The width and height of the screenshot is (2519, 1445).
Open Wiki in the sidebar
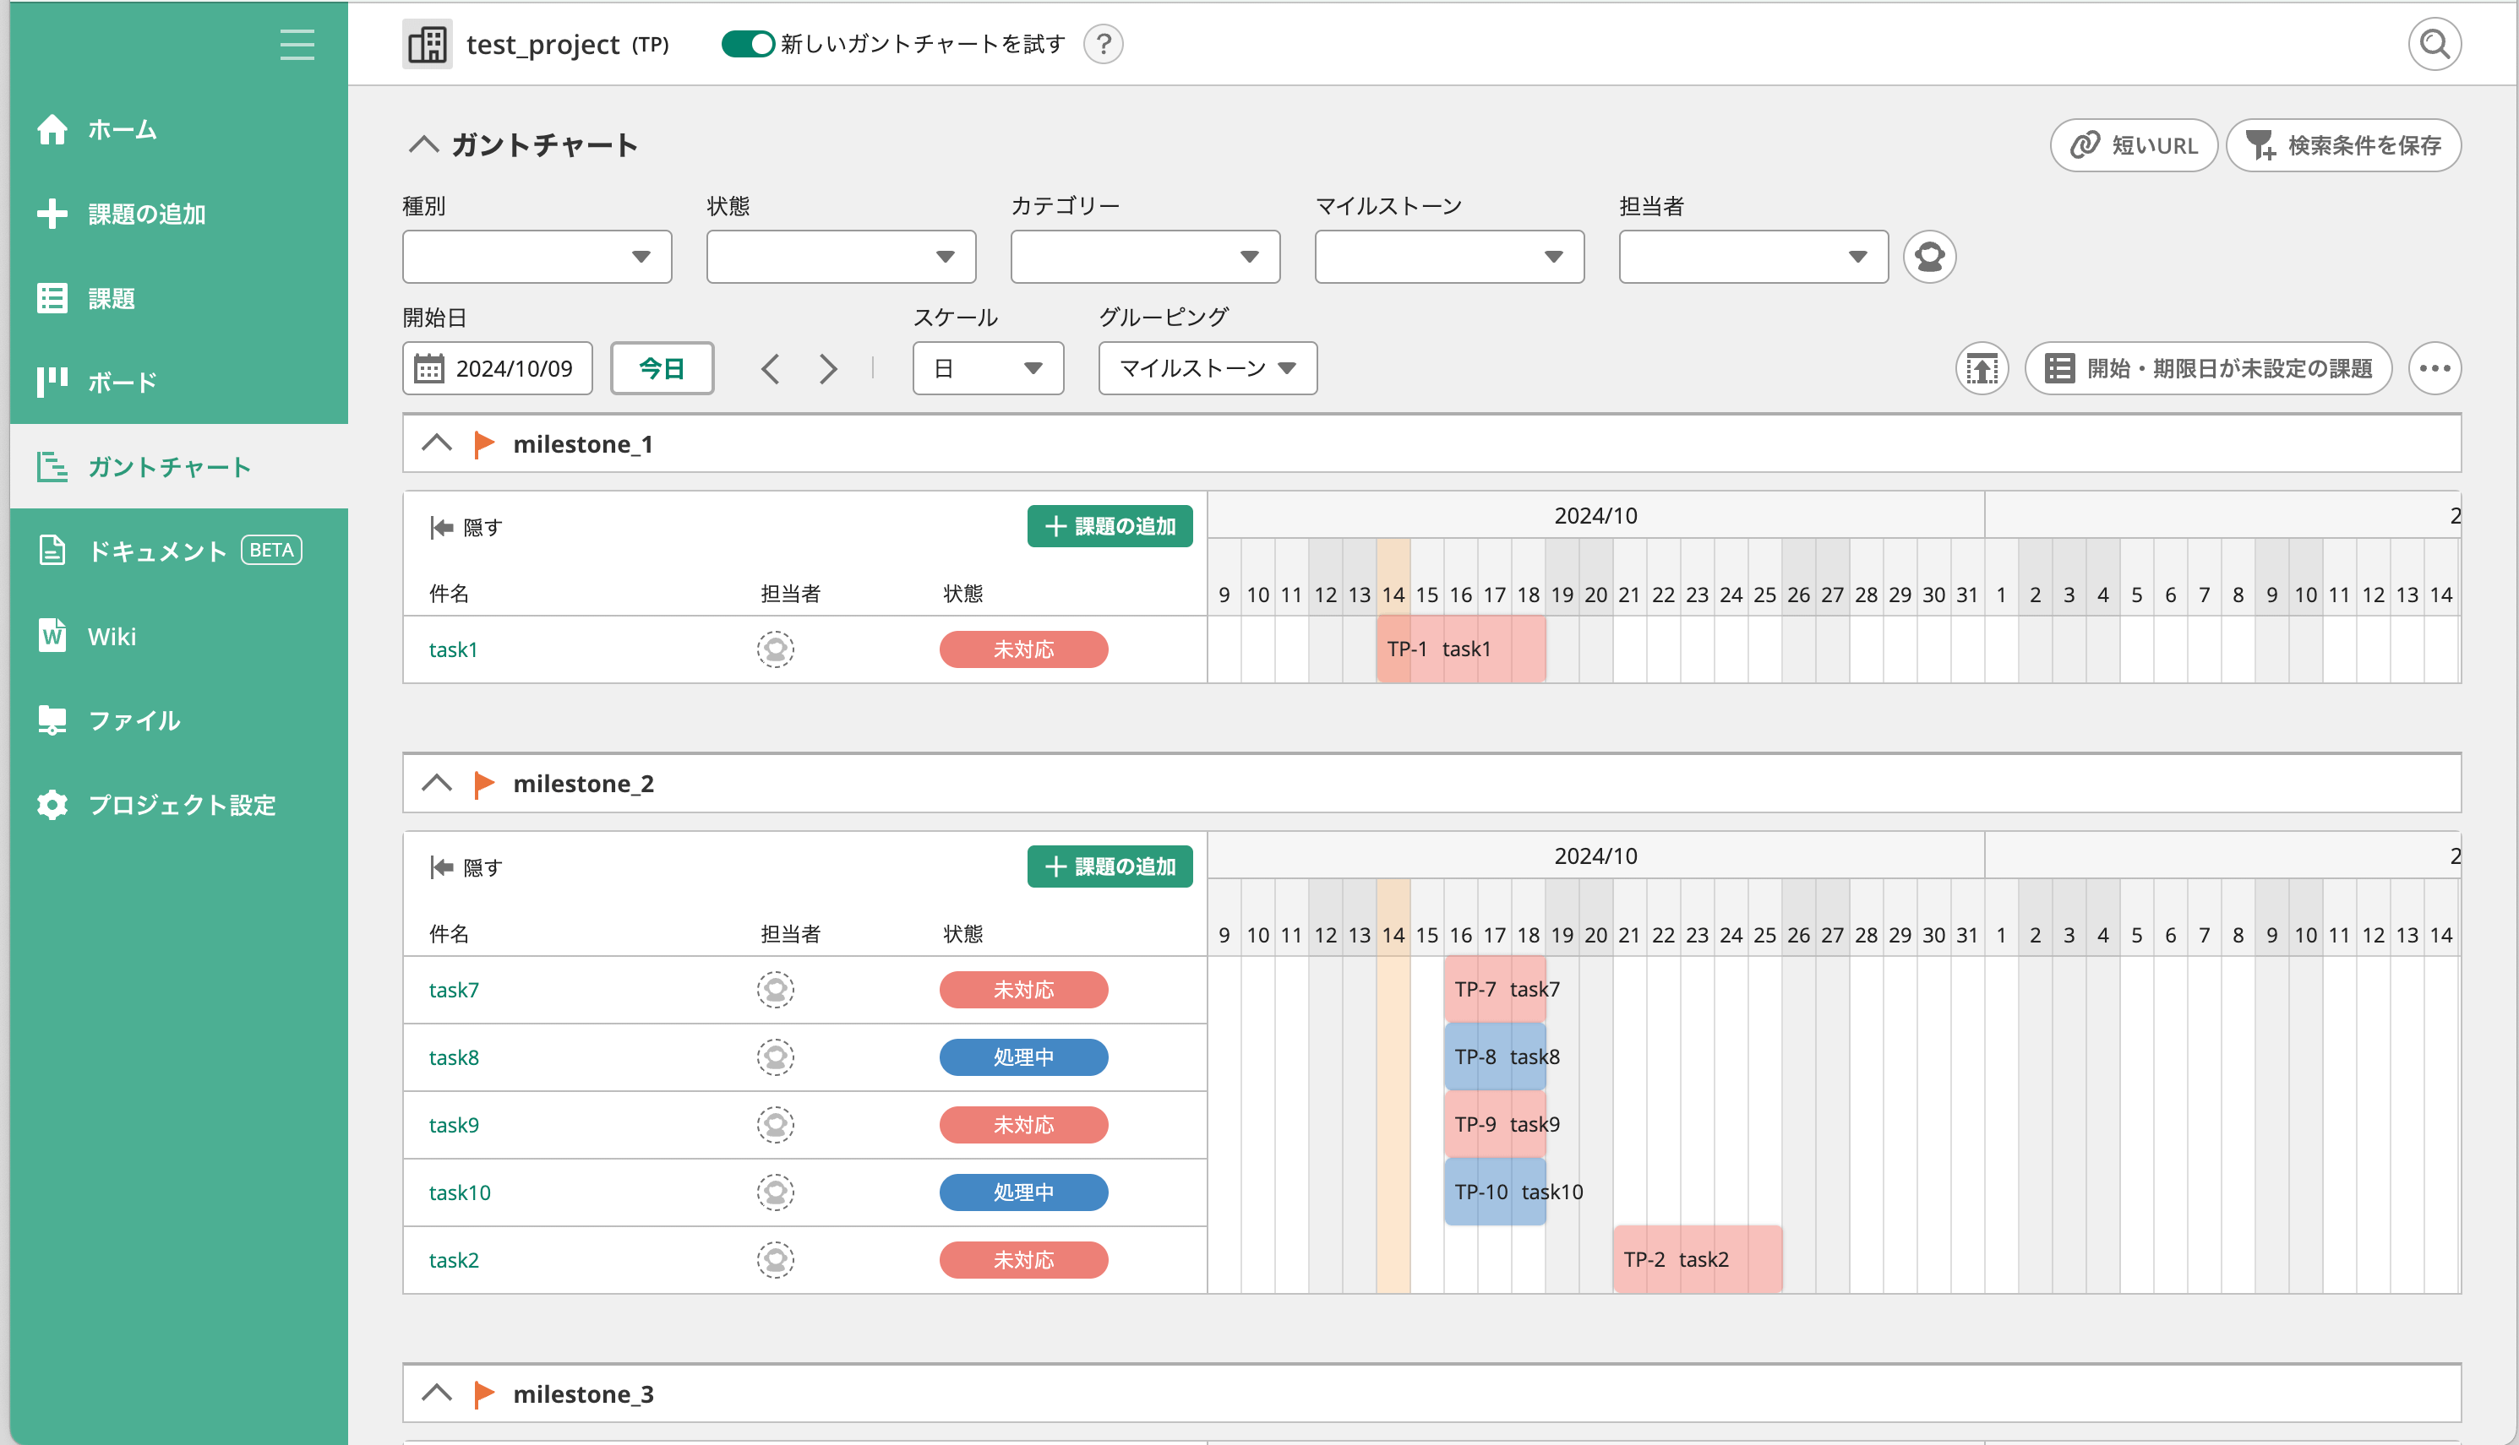click(x=112, y=636)
